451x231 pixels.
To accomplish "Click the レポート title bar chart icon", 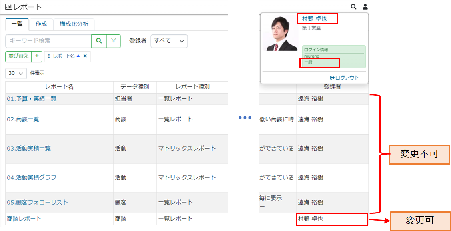I will click(8, 7).
